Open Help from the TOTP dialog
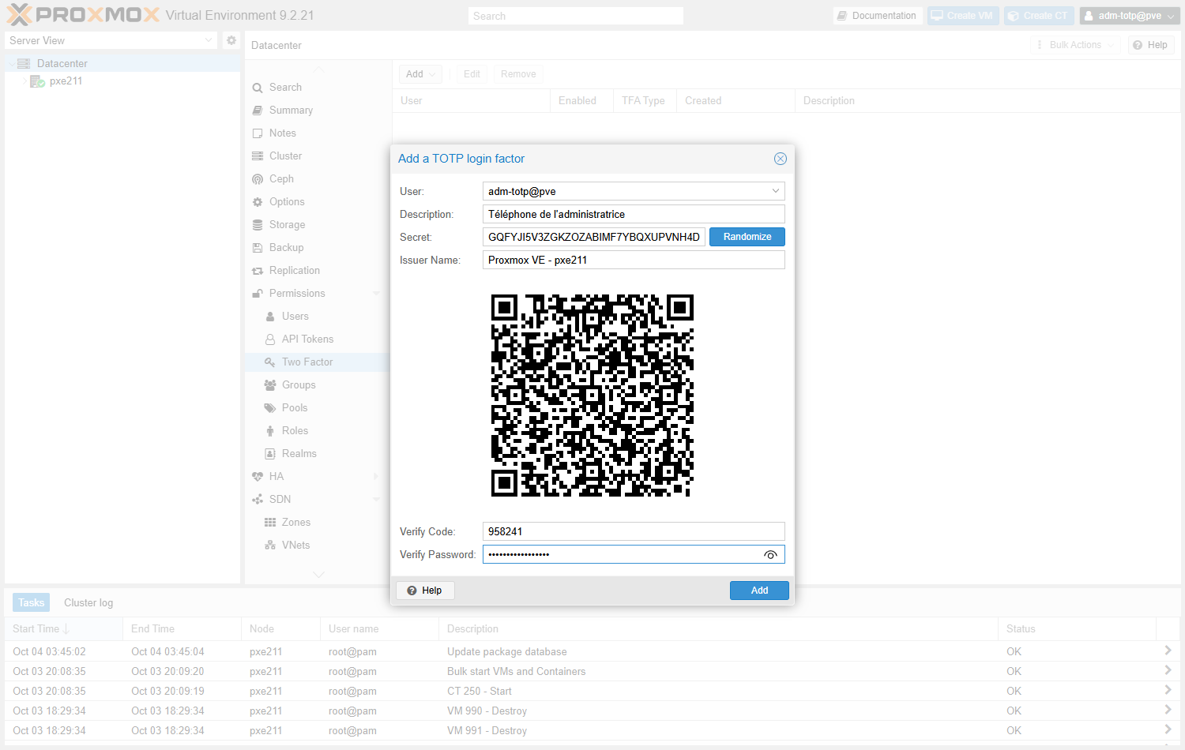 coord(424,591)
